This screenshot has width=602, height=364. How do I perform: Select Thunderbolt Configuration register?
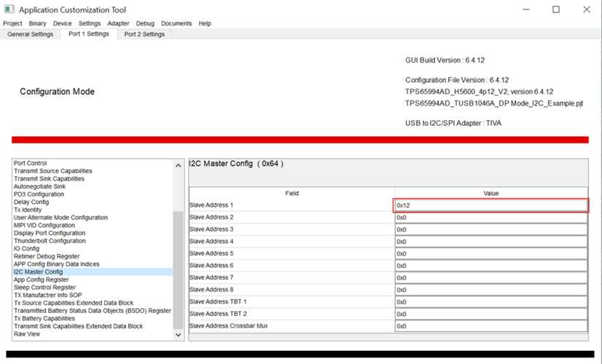pyautogui.click(x=50, y=241)
